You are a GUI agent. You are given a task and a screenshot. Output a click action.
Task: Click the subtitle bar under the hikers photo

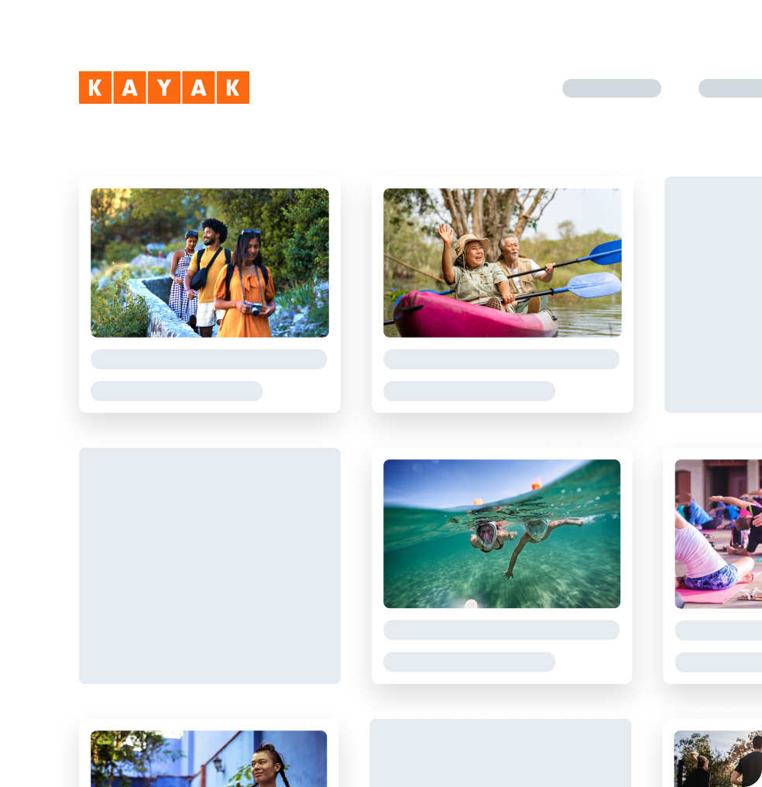pyautogui.click(x=177, y=391)
